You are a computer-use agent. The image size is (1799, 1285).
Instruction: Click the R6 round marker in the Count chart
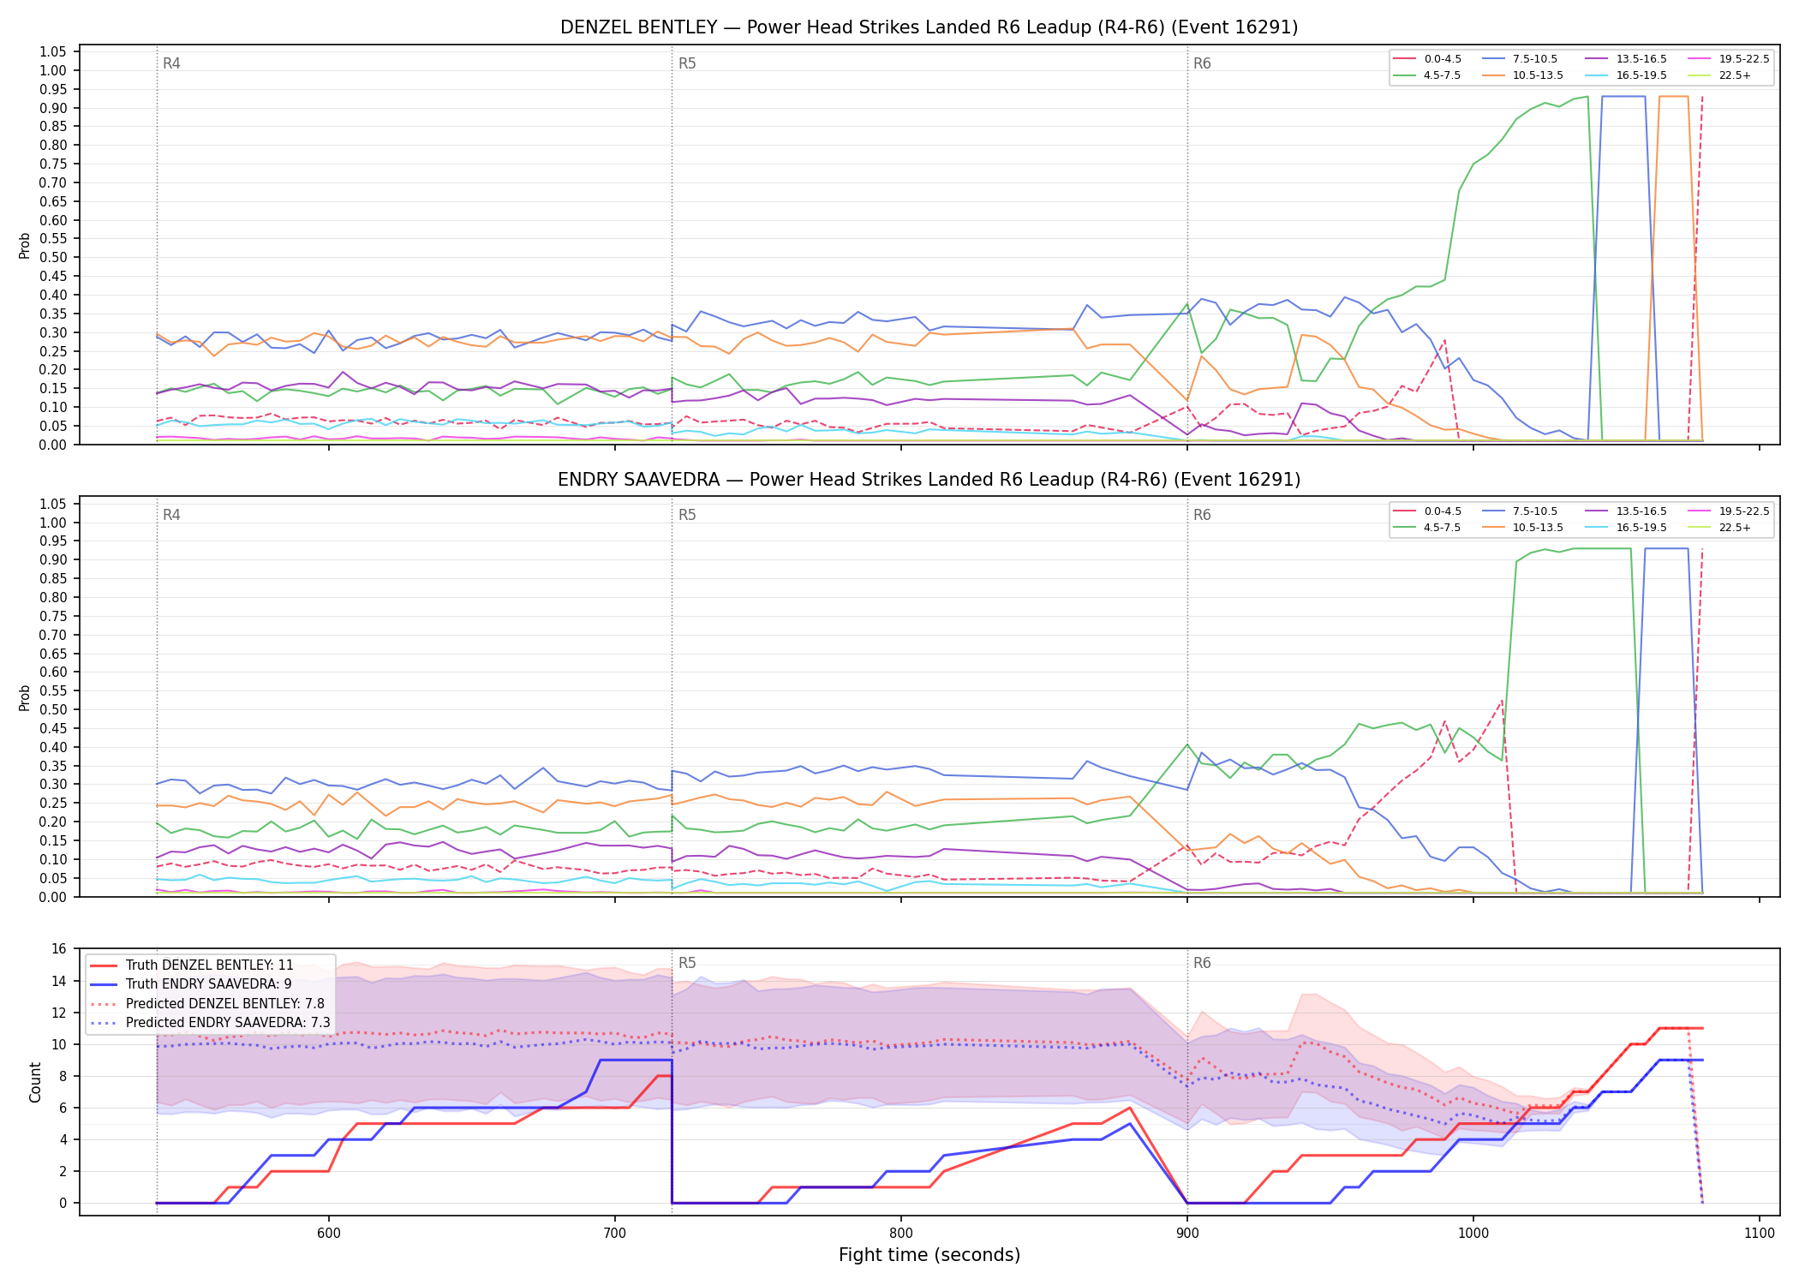pyautogui.click(x=1202, y=963)
